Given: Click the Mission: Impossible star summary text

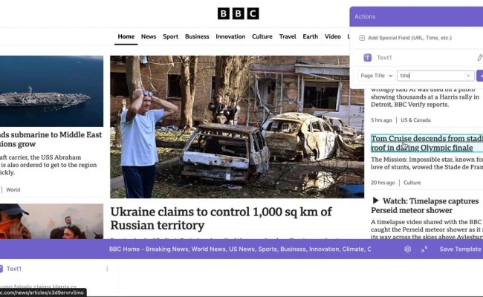Looking at the screenshot, I should click(427, 163).
